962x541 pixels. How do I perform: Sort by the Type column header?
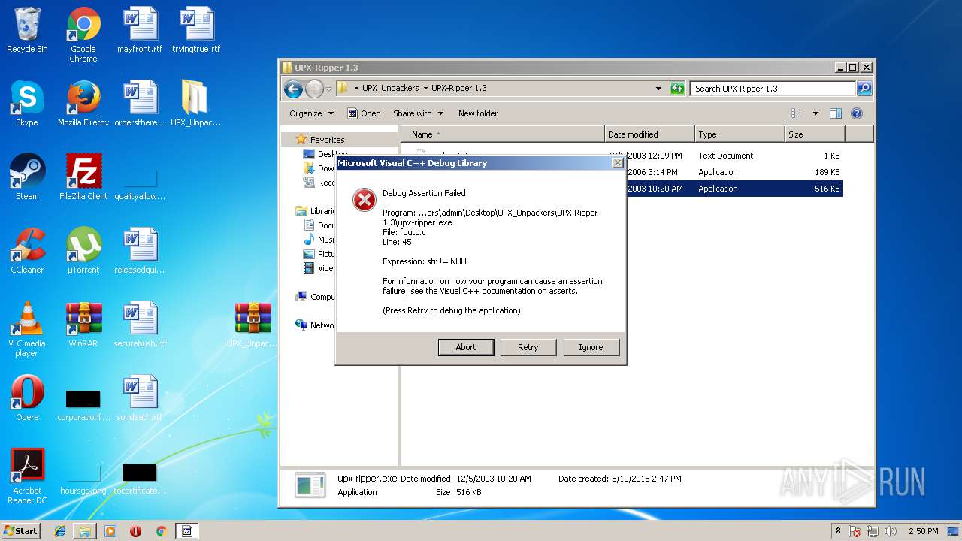(x=740, y=134)
